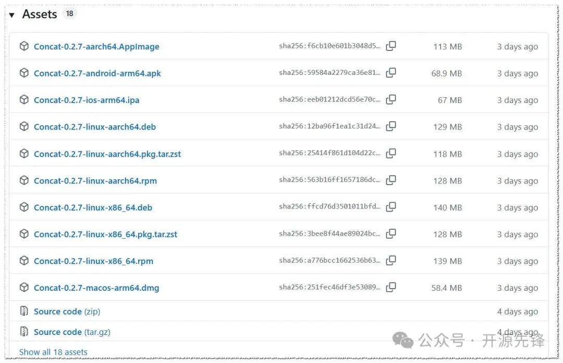Copy sha256 hash for linux-x86_64.pkg.tar.zst
The width and height of the screenshot is (563, 363).
(391, 234)
